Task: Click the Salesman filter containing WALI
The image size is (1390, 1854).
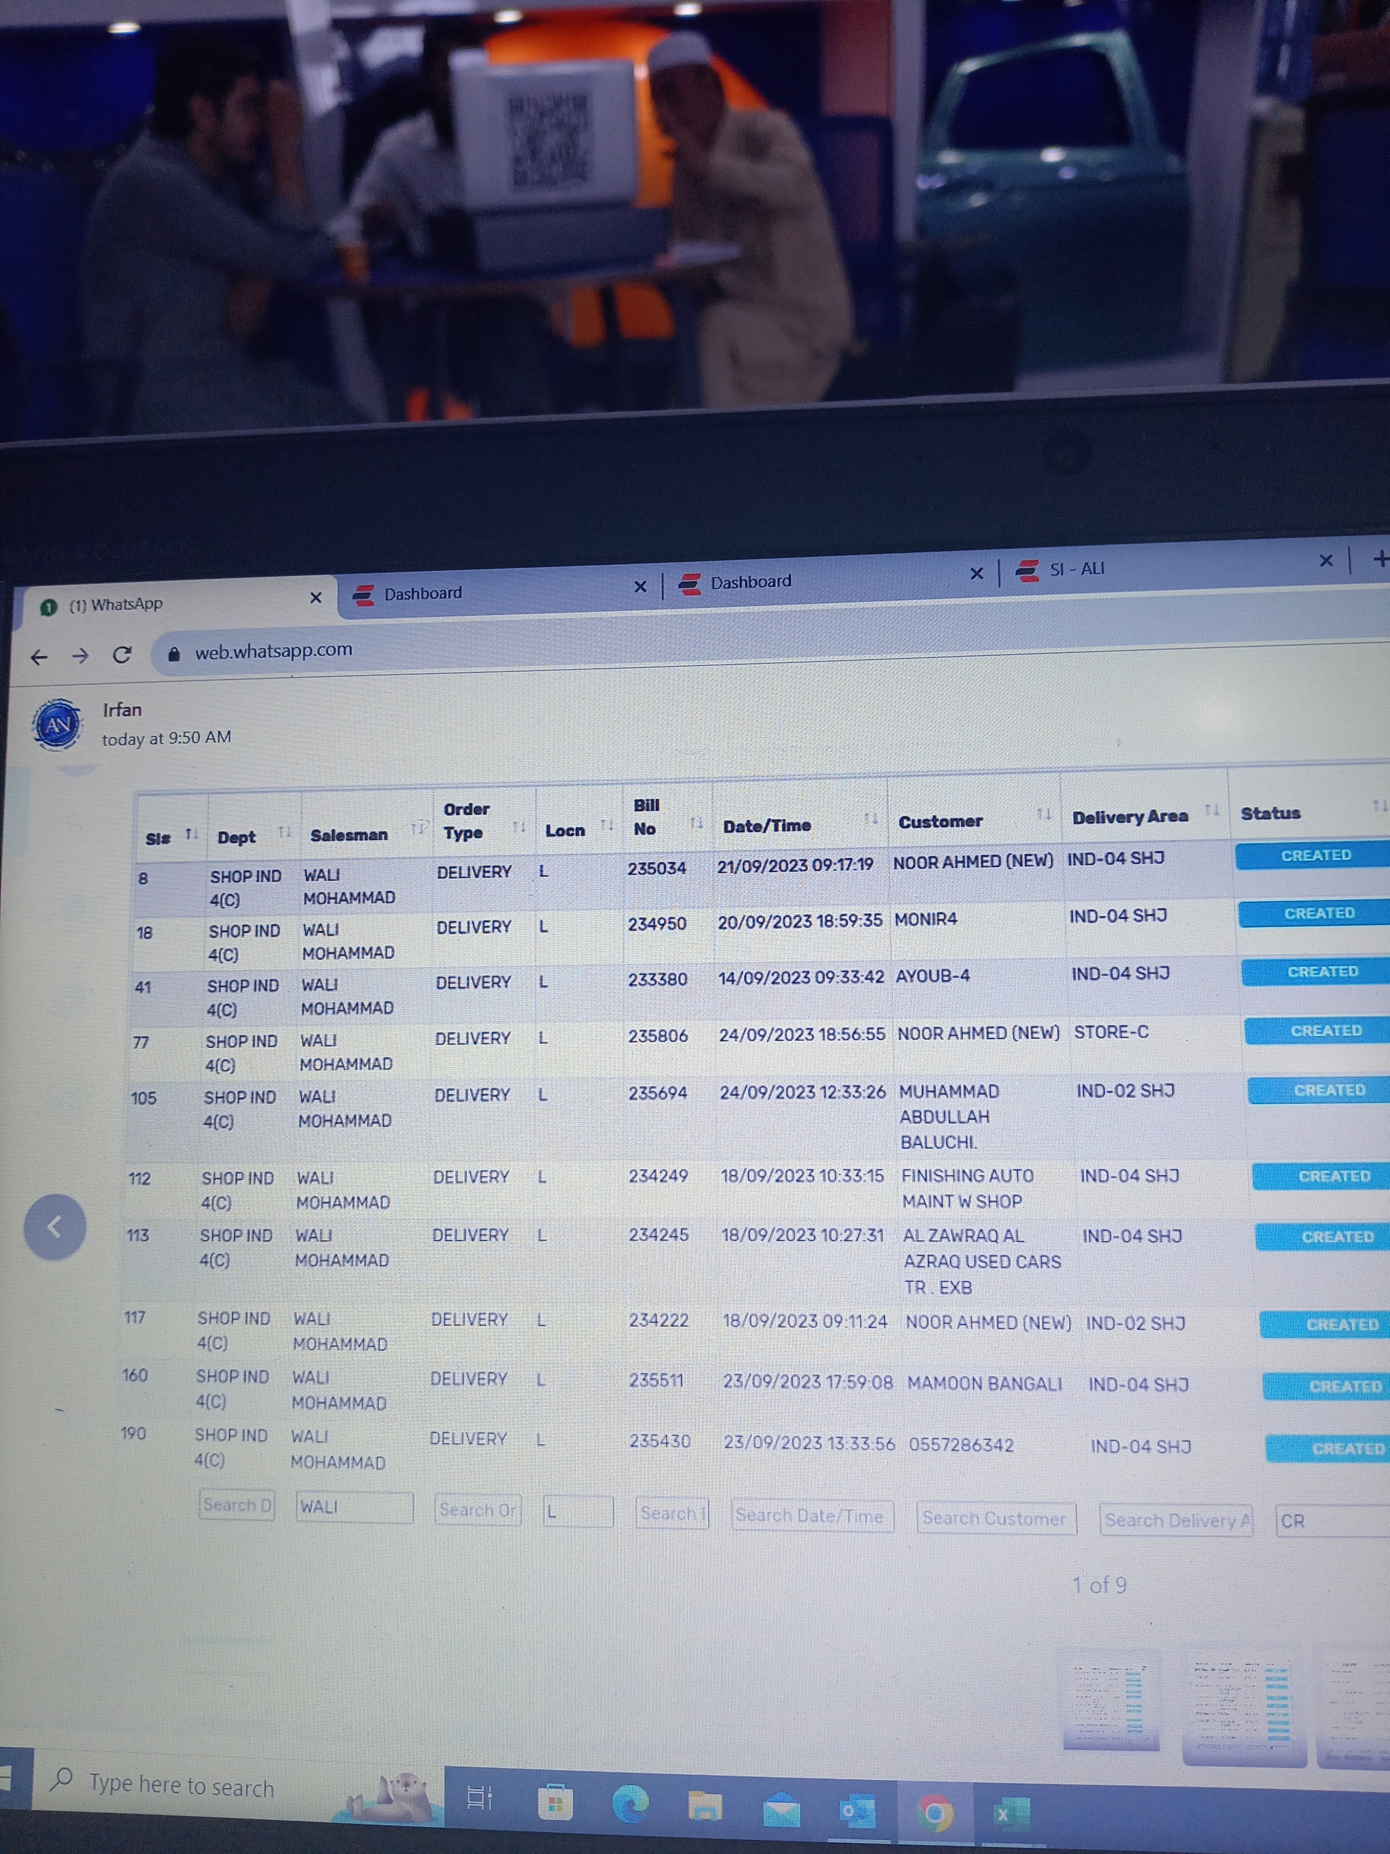Action: (x=355, y=1507)
